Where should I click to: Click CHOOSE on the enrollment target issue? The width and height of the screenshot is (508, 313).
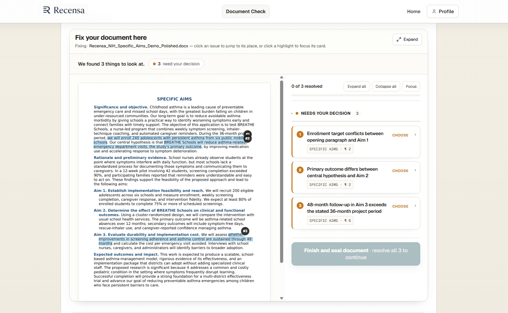coord(400,135)
